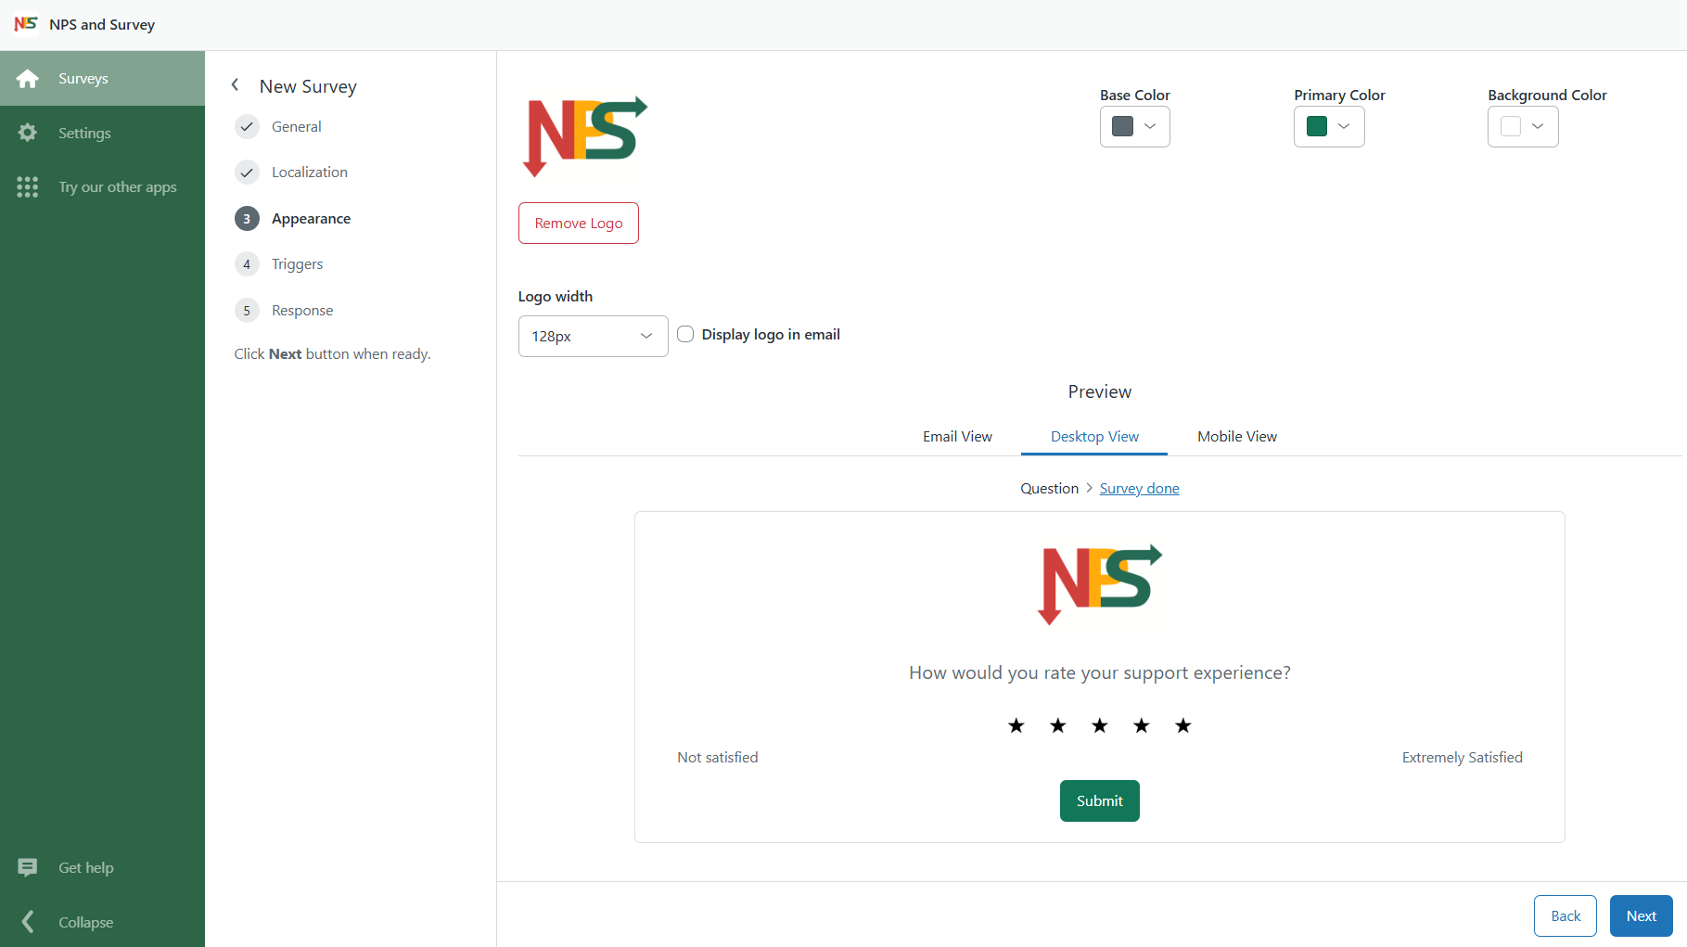Viewport: 1687px width, 947px height.
Task: Switch to the Email View tab
Action: tap(957, 437)
